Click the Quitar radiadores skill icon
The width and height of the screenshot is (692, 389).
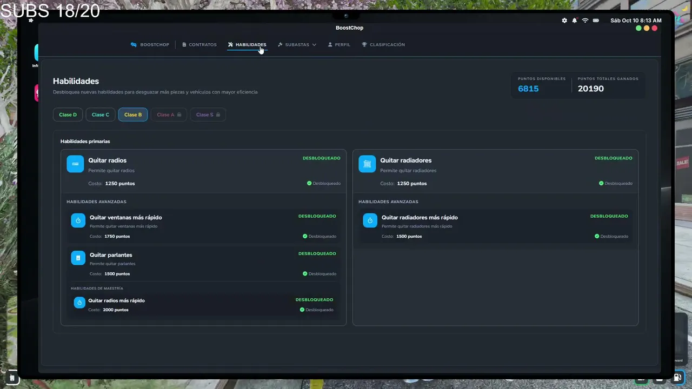pos(367,164)
